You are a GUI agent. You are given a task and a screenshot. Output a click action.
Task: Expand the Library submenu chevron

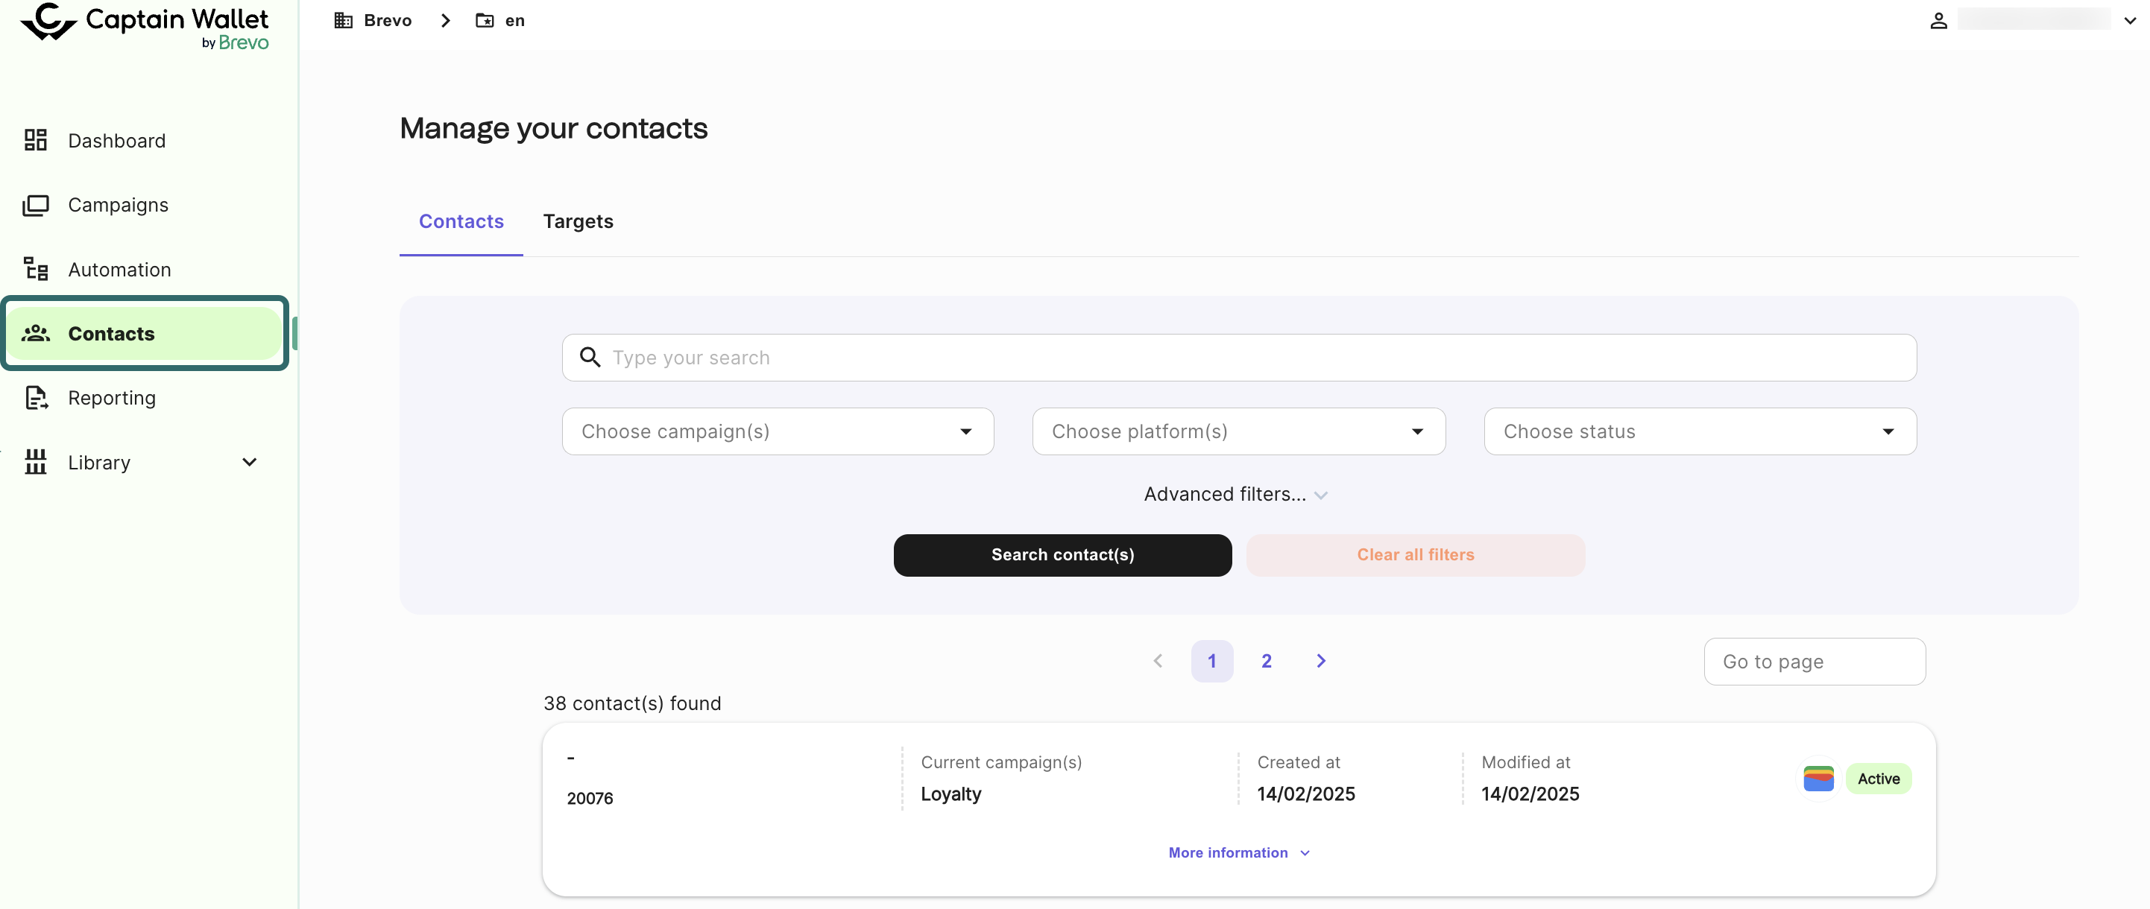[x=249, y=462]
